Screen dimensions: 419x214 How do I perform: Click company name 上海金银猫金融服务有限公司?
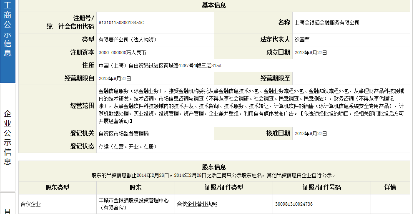tap(327, 23)
